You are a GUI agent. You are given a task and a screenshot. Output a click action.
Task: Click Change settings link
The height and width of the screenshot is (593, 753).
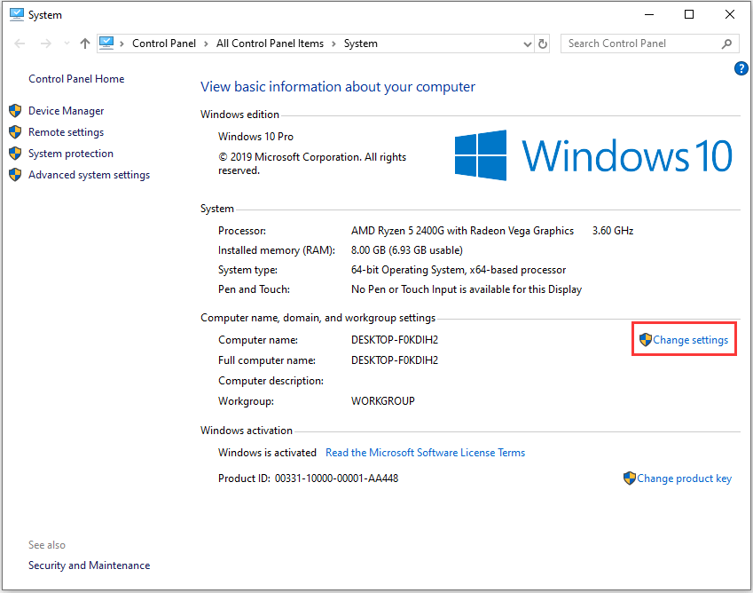690,340
